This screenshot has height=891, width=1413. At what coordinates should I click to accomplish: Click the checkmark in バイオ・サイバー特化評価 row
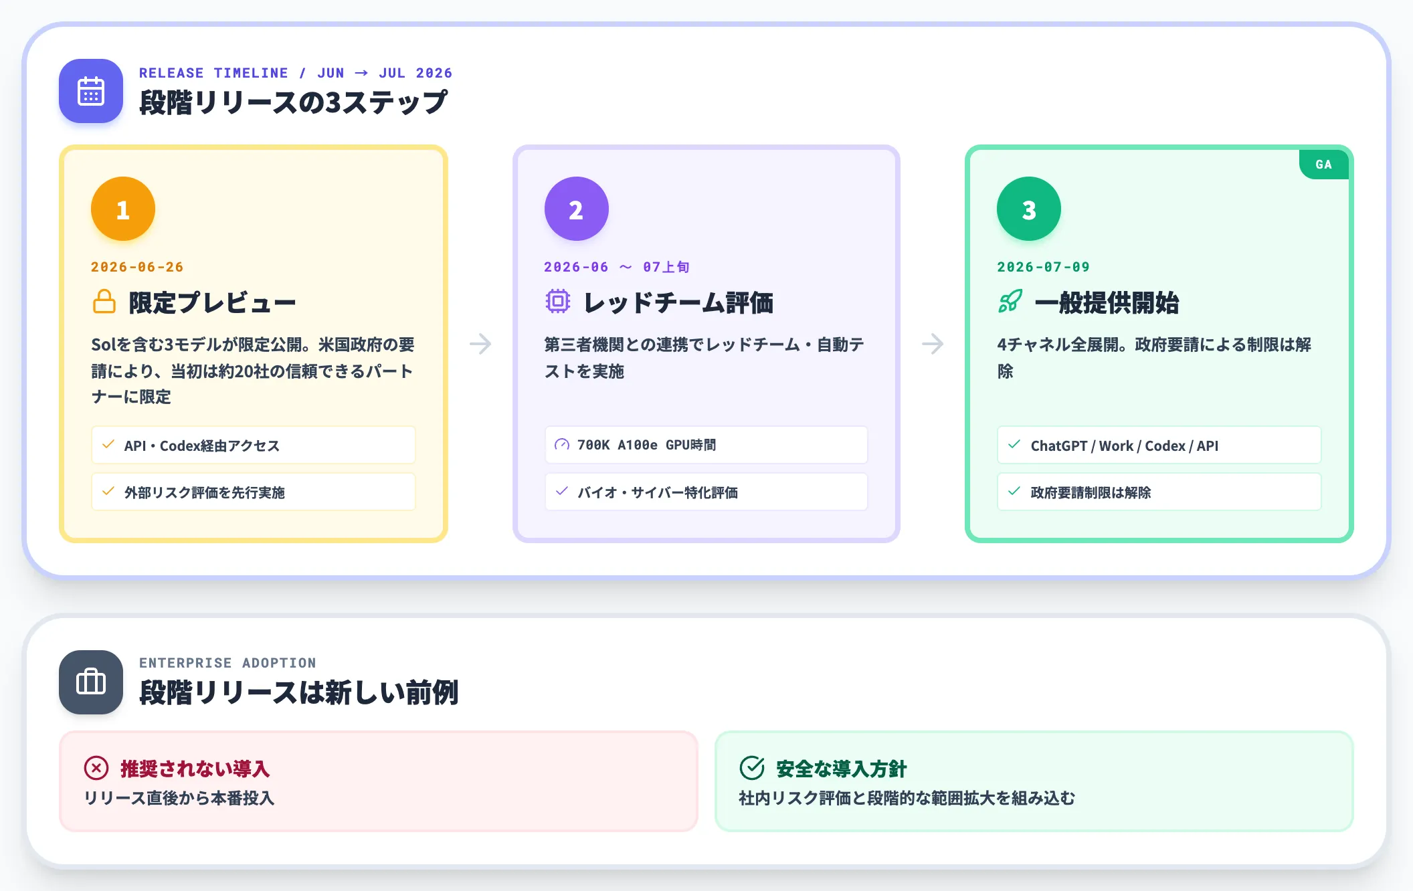pos(562,492)
